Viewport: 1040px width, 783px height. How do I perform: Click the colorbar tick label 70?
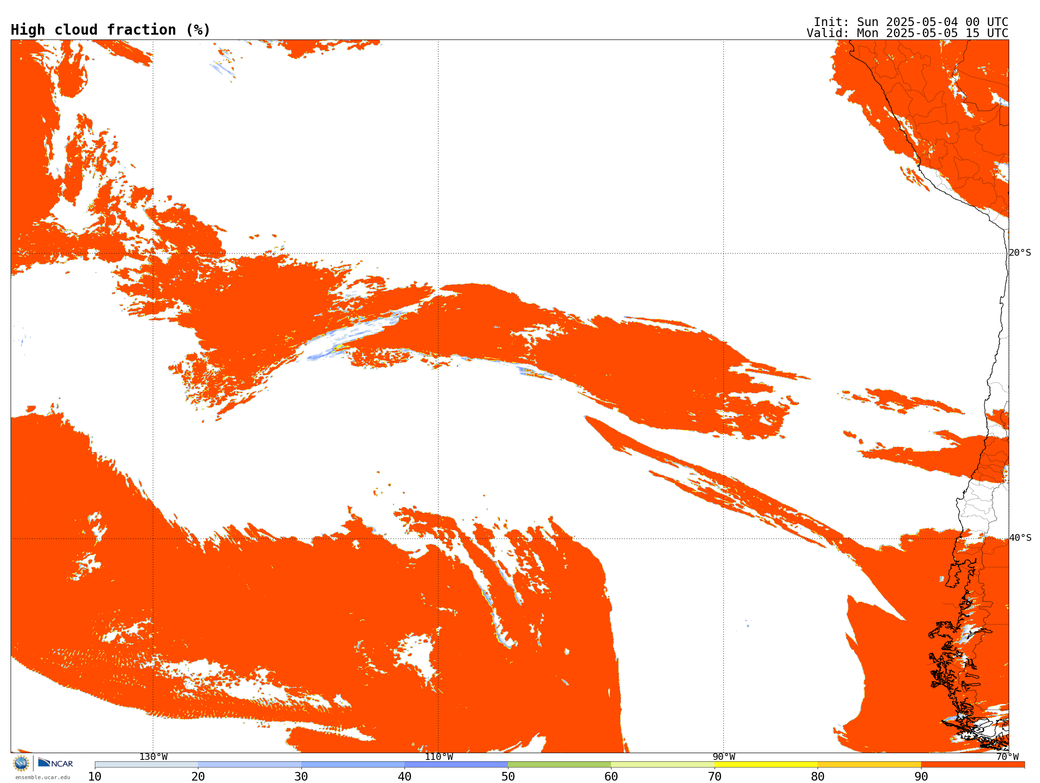715,777
